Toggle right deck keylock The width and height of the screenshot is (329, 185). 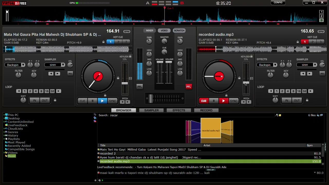point(251,57)
